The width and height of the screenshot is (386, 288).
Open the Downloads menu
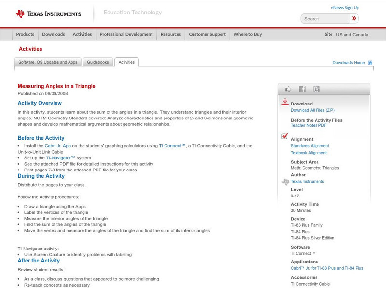(54, 34)
